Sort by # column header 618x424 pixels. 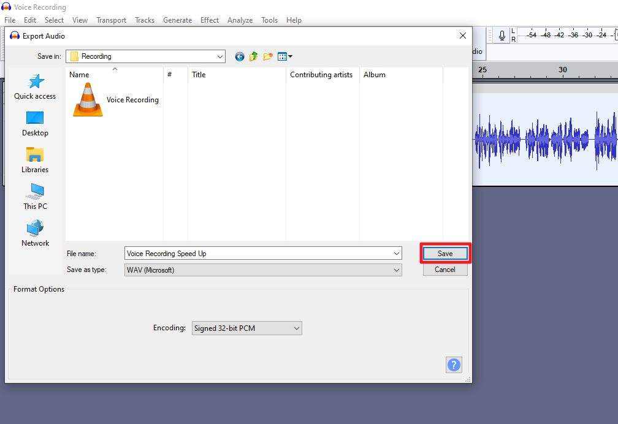[175, 75]
